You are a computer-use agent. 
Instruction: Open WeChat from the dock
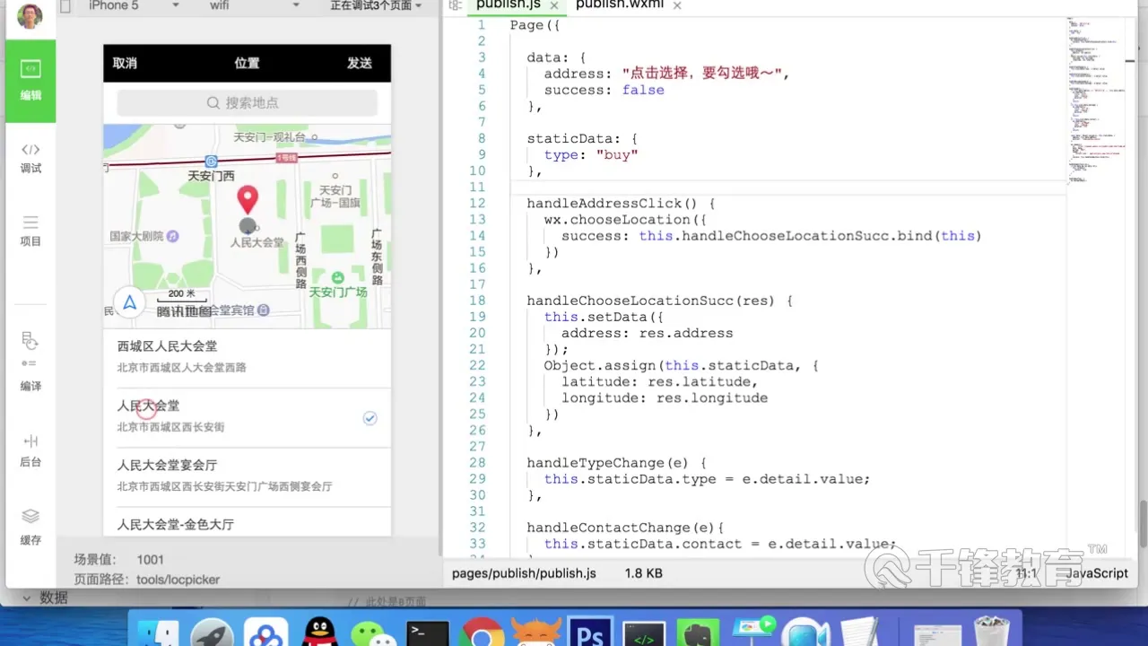point(372,635)
